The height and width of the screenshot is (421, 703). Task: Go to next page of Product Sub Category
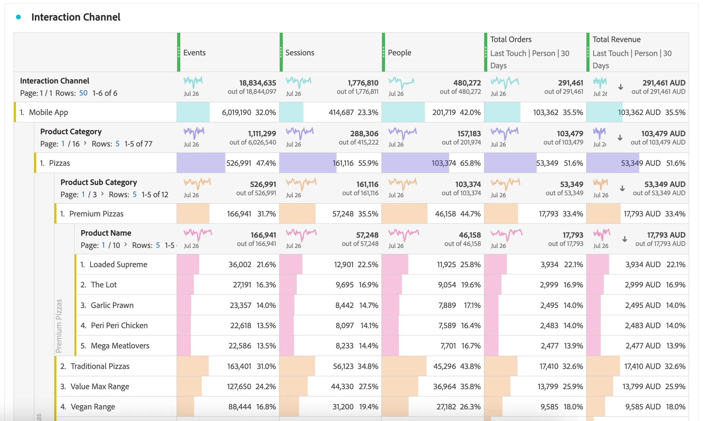[103, 194]
